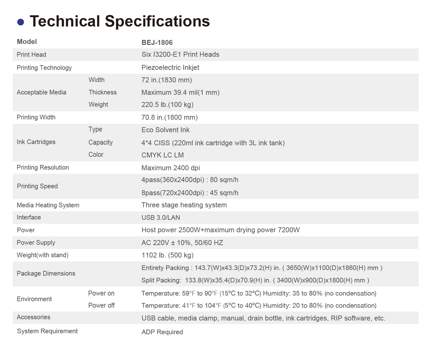Select the USB 3.0/LAN interface value

coord(161,218)
